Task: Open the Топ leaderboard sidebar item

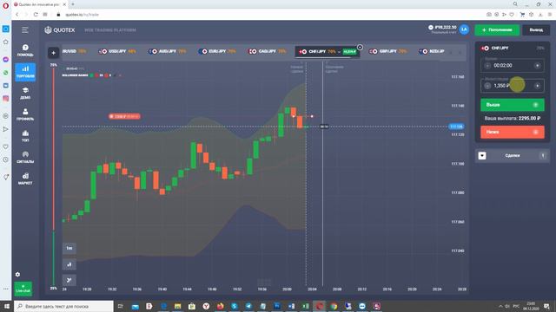Action: click(25, 136)
